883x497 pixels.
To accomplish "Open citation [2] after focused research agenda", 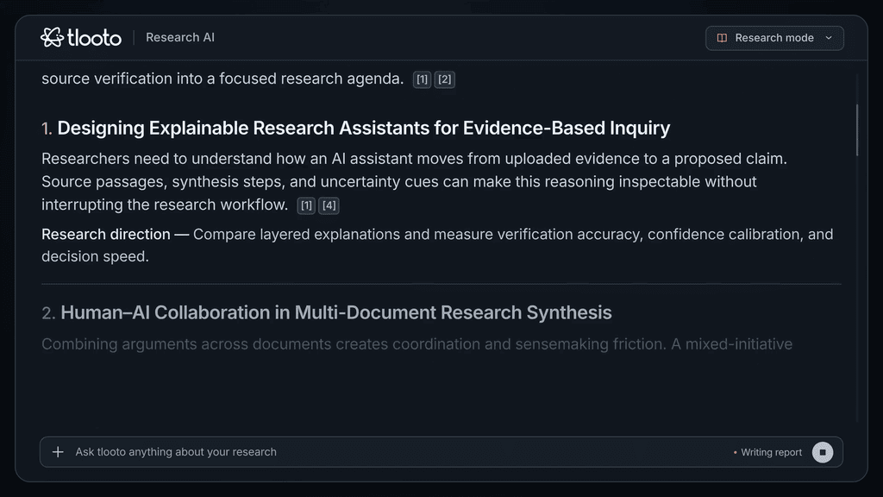I will click(444, 79).
